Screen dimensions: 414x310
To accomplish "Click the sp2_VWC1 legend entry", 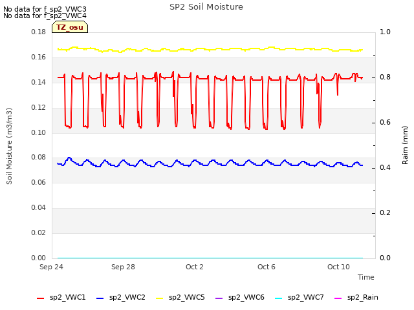I will (61, 298).
